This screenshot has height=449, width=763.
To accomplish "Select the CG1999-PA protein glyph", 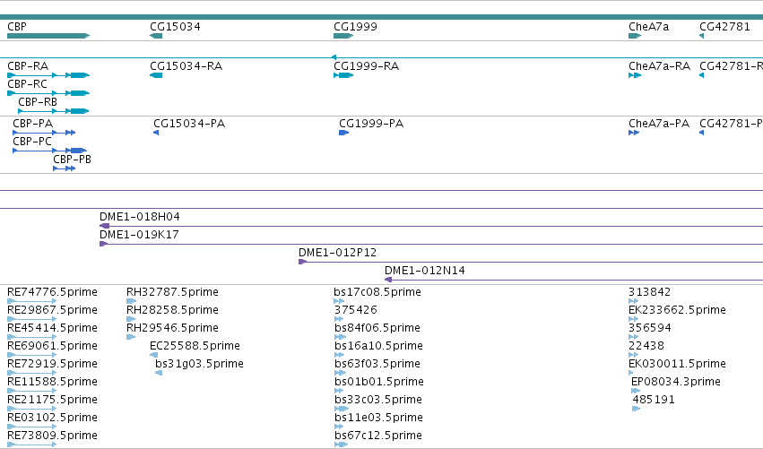I will click(x=344, y=133).
